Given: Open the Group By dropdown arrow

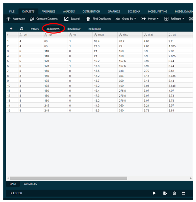Looking at the screenshot, I should (135, 18).
